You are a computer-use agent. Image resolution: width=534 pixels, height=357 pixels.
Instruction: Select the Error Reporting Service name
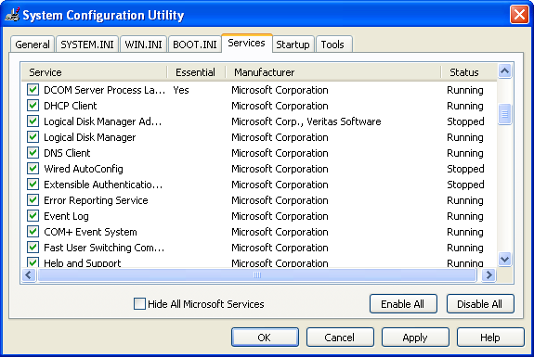pyautogui.click(x=96, y=200)
